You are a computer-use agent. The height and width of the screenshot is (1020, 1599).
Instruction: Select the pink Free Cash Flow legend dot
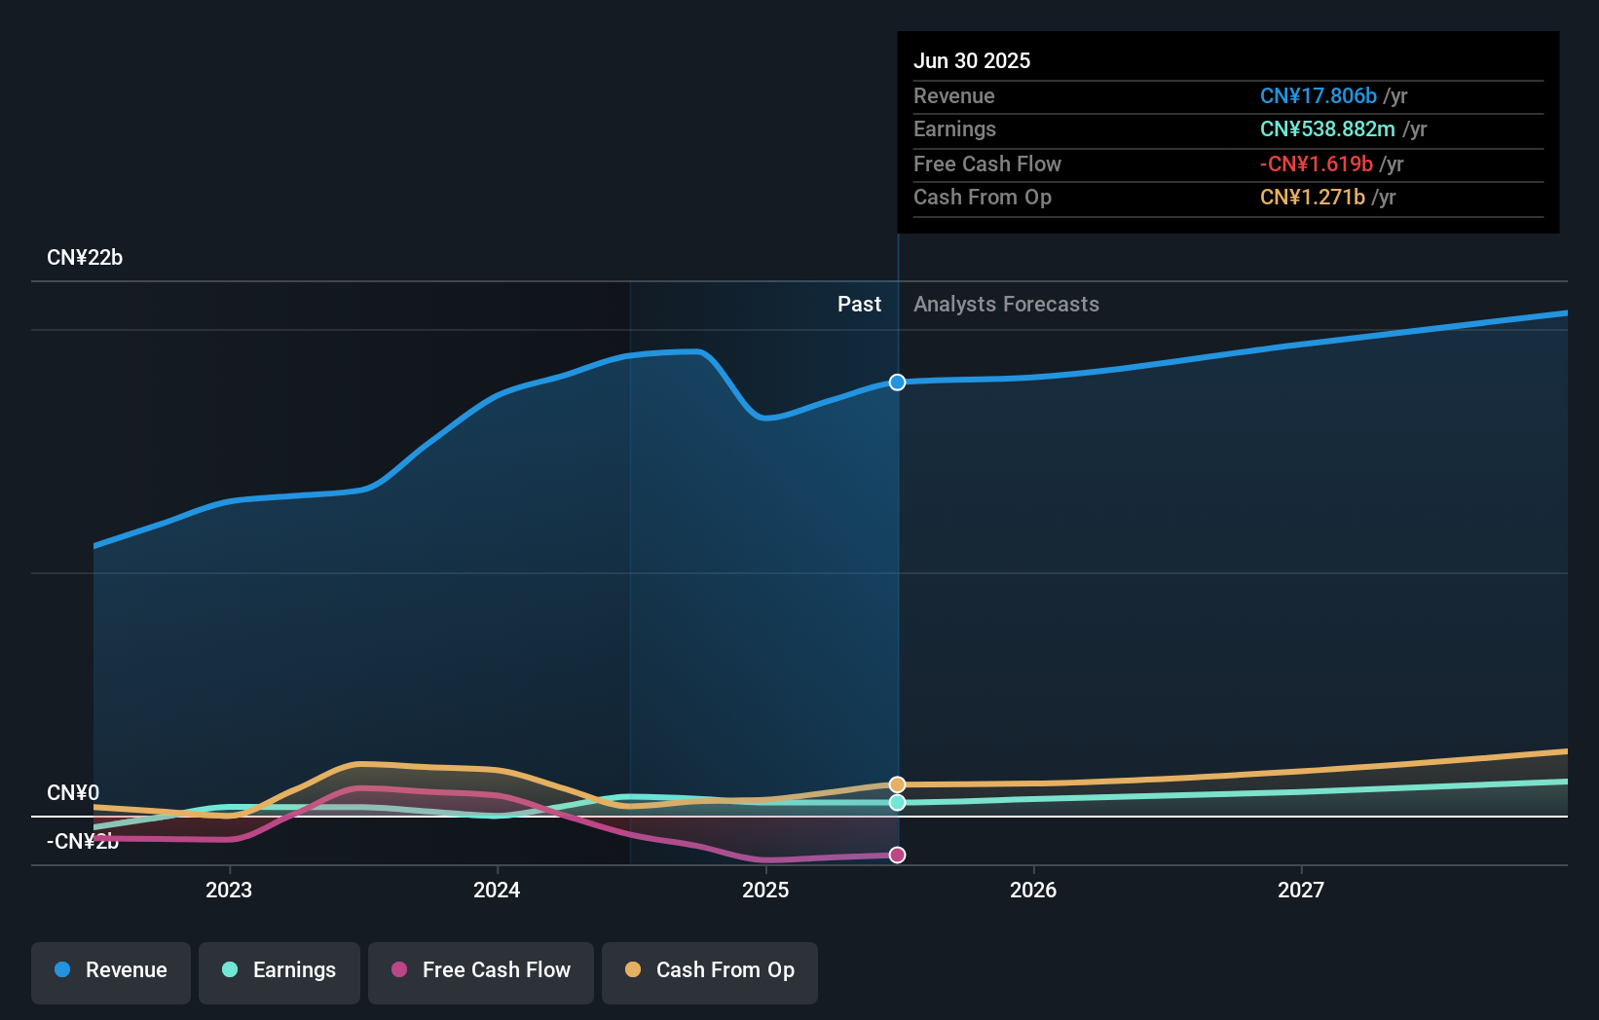pyautogui.click(x=398, y=970)
